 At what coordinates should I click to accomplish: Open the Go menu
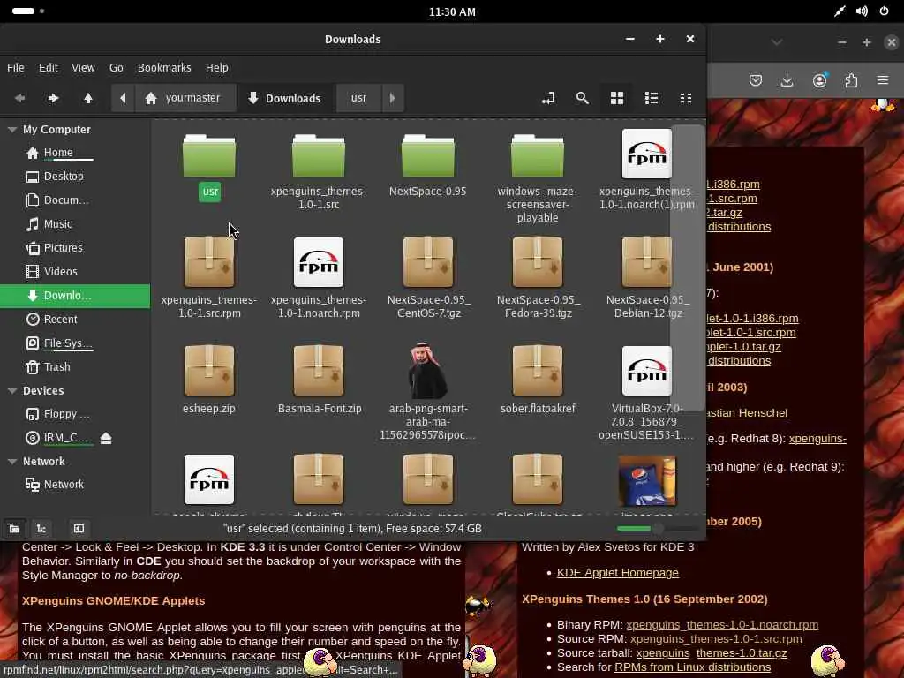click(x=116, y=67)
